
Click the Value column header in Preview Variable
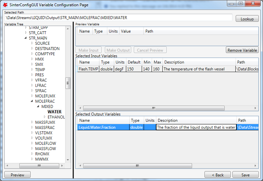pyautogui.click(x=131, y=31)
